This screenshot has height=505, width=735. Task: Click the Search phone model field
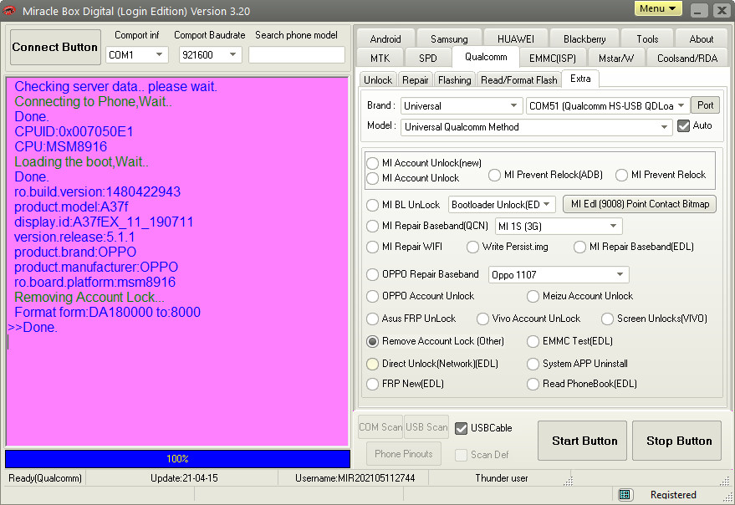tap(297, 55)
